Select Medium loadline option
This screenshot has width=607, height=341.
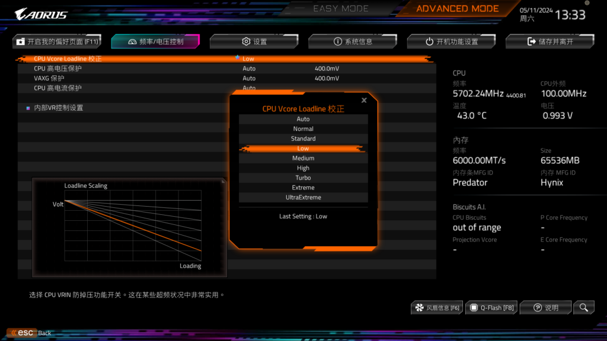[303, 158]
